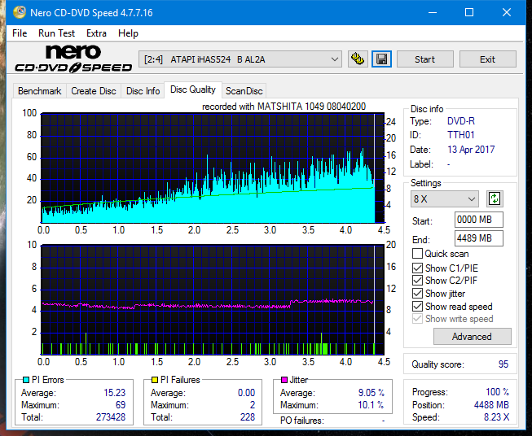Uncheck the Show jitter checkbox
This screenshot has width=532, height=436.
417,294
